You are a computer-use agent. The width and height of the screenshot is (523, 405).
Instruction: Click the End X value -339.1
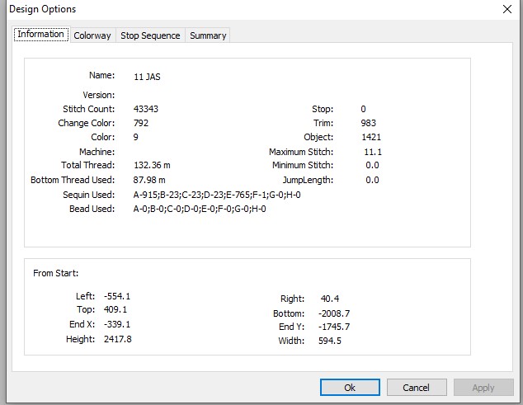(117, 324)
